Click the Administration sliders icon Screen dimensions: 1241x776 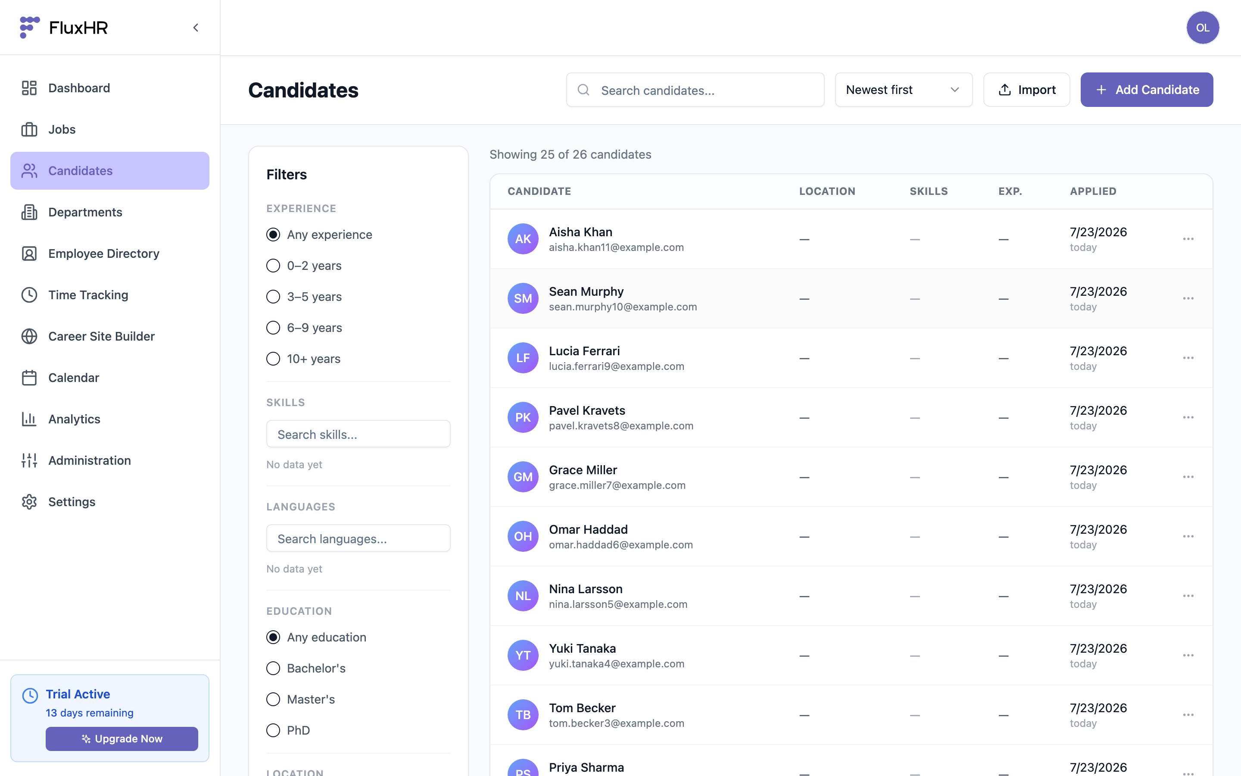tap(29, 460)
